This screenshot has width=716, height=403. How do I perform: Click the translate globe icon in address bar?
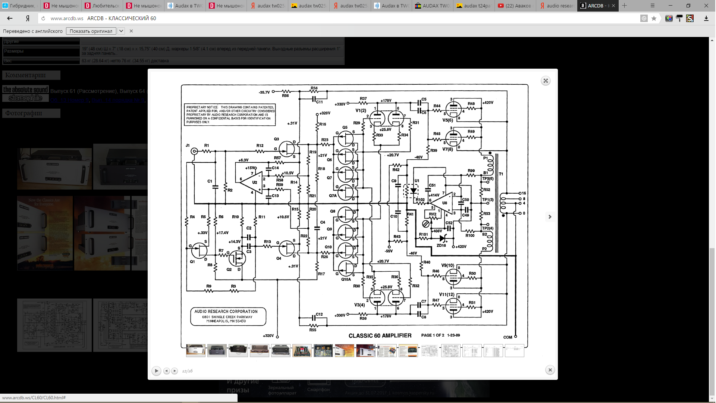pos(644,18)
